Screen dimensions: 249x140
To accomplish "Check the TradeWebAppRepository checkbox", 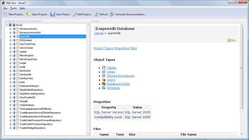I will pyautogui.click(x=18, y=128).
